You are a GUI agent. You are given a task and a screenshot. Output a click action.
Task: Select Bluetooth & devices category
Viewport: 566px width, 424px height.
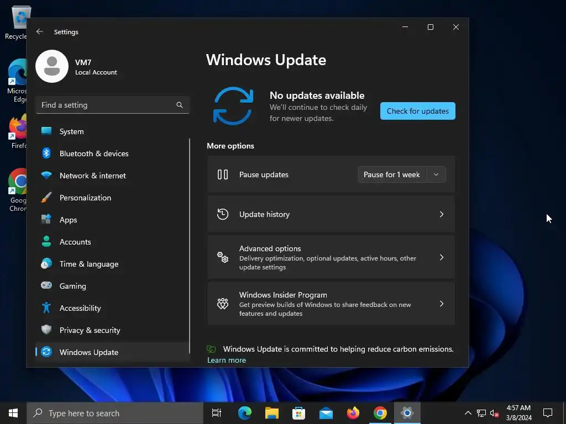point(112,153)
